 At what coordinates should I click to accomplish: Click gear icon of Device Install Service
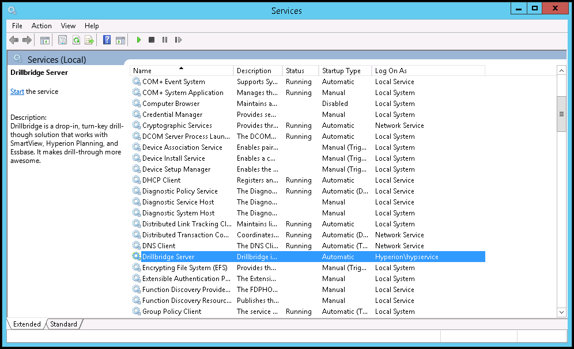[137, 158]
